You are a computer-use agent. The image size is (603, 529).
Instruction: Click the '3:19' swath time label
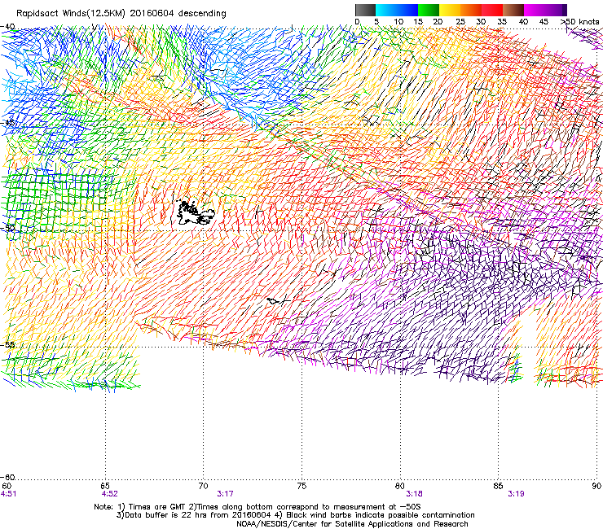tap(516, 494)
